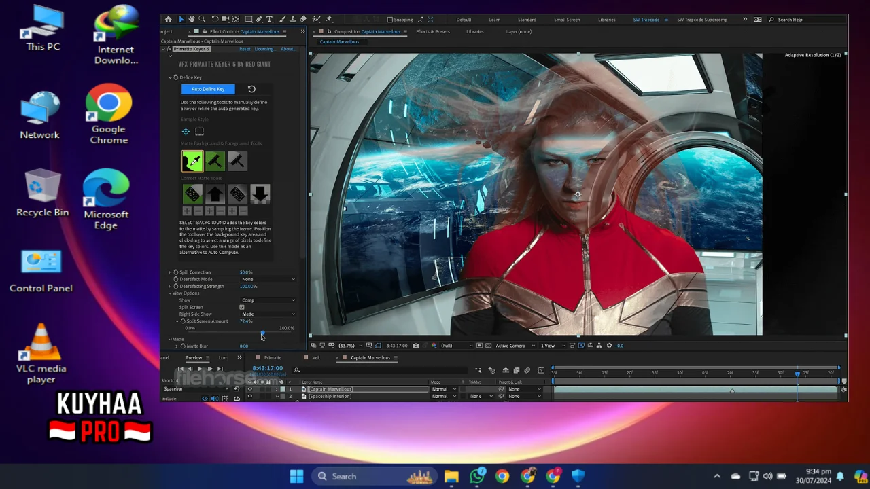Expand the Spill Correction property
Viewport: 870px width, 489px height.
(170, 272)
